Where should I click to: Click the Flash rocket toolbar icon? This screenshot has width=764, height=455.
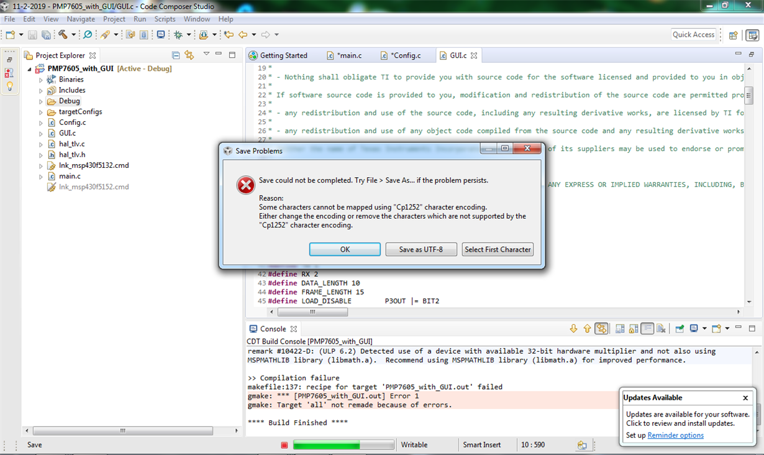click(x=105, y=35)
